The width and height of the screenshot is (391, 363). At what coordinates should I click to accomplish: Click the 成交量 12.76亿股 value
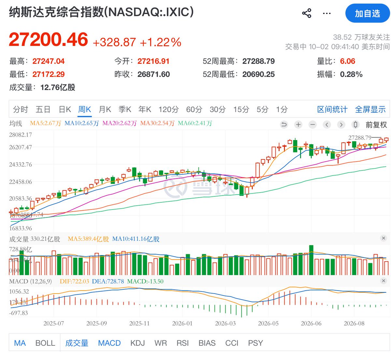pyautogui.click(x=58, y=87)
